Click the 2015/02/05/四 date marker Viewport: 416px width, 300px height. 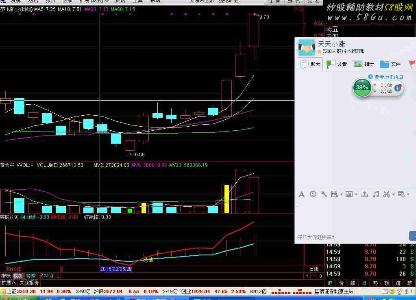[115, 269]
